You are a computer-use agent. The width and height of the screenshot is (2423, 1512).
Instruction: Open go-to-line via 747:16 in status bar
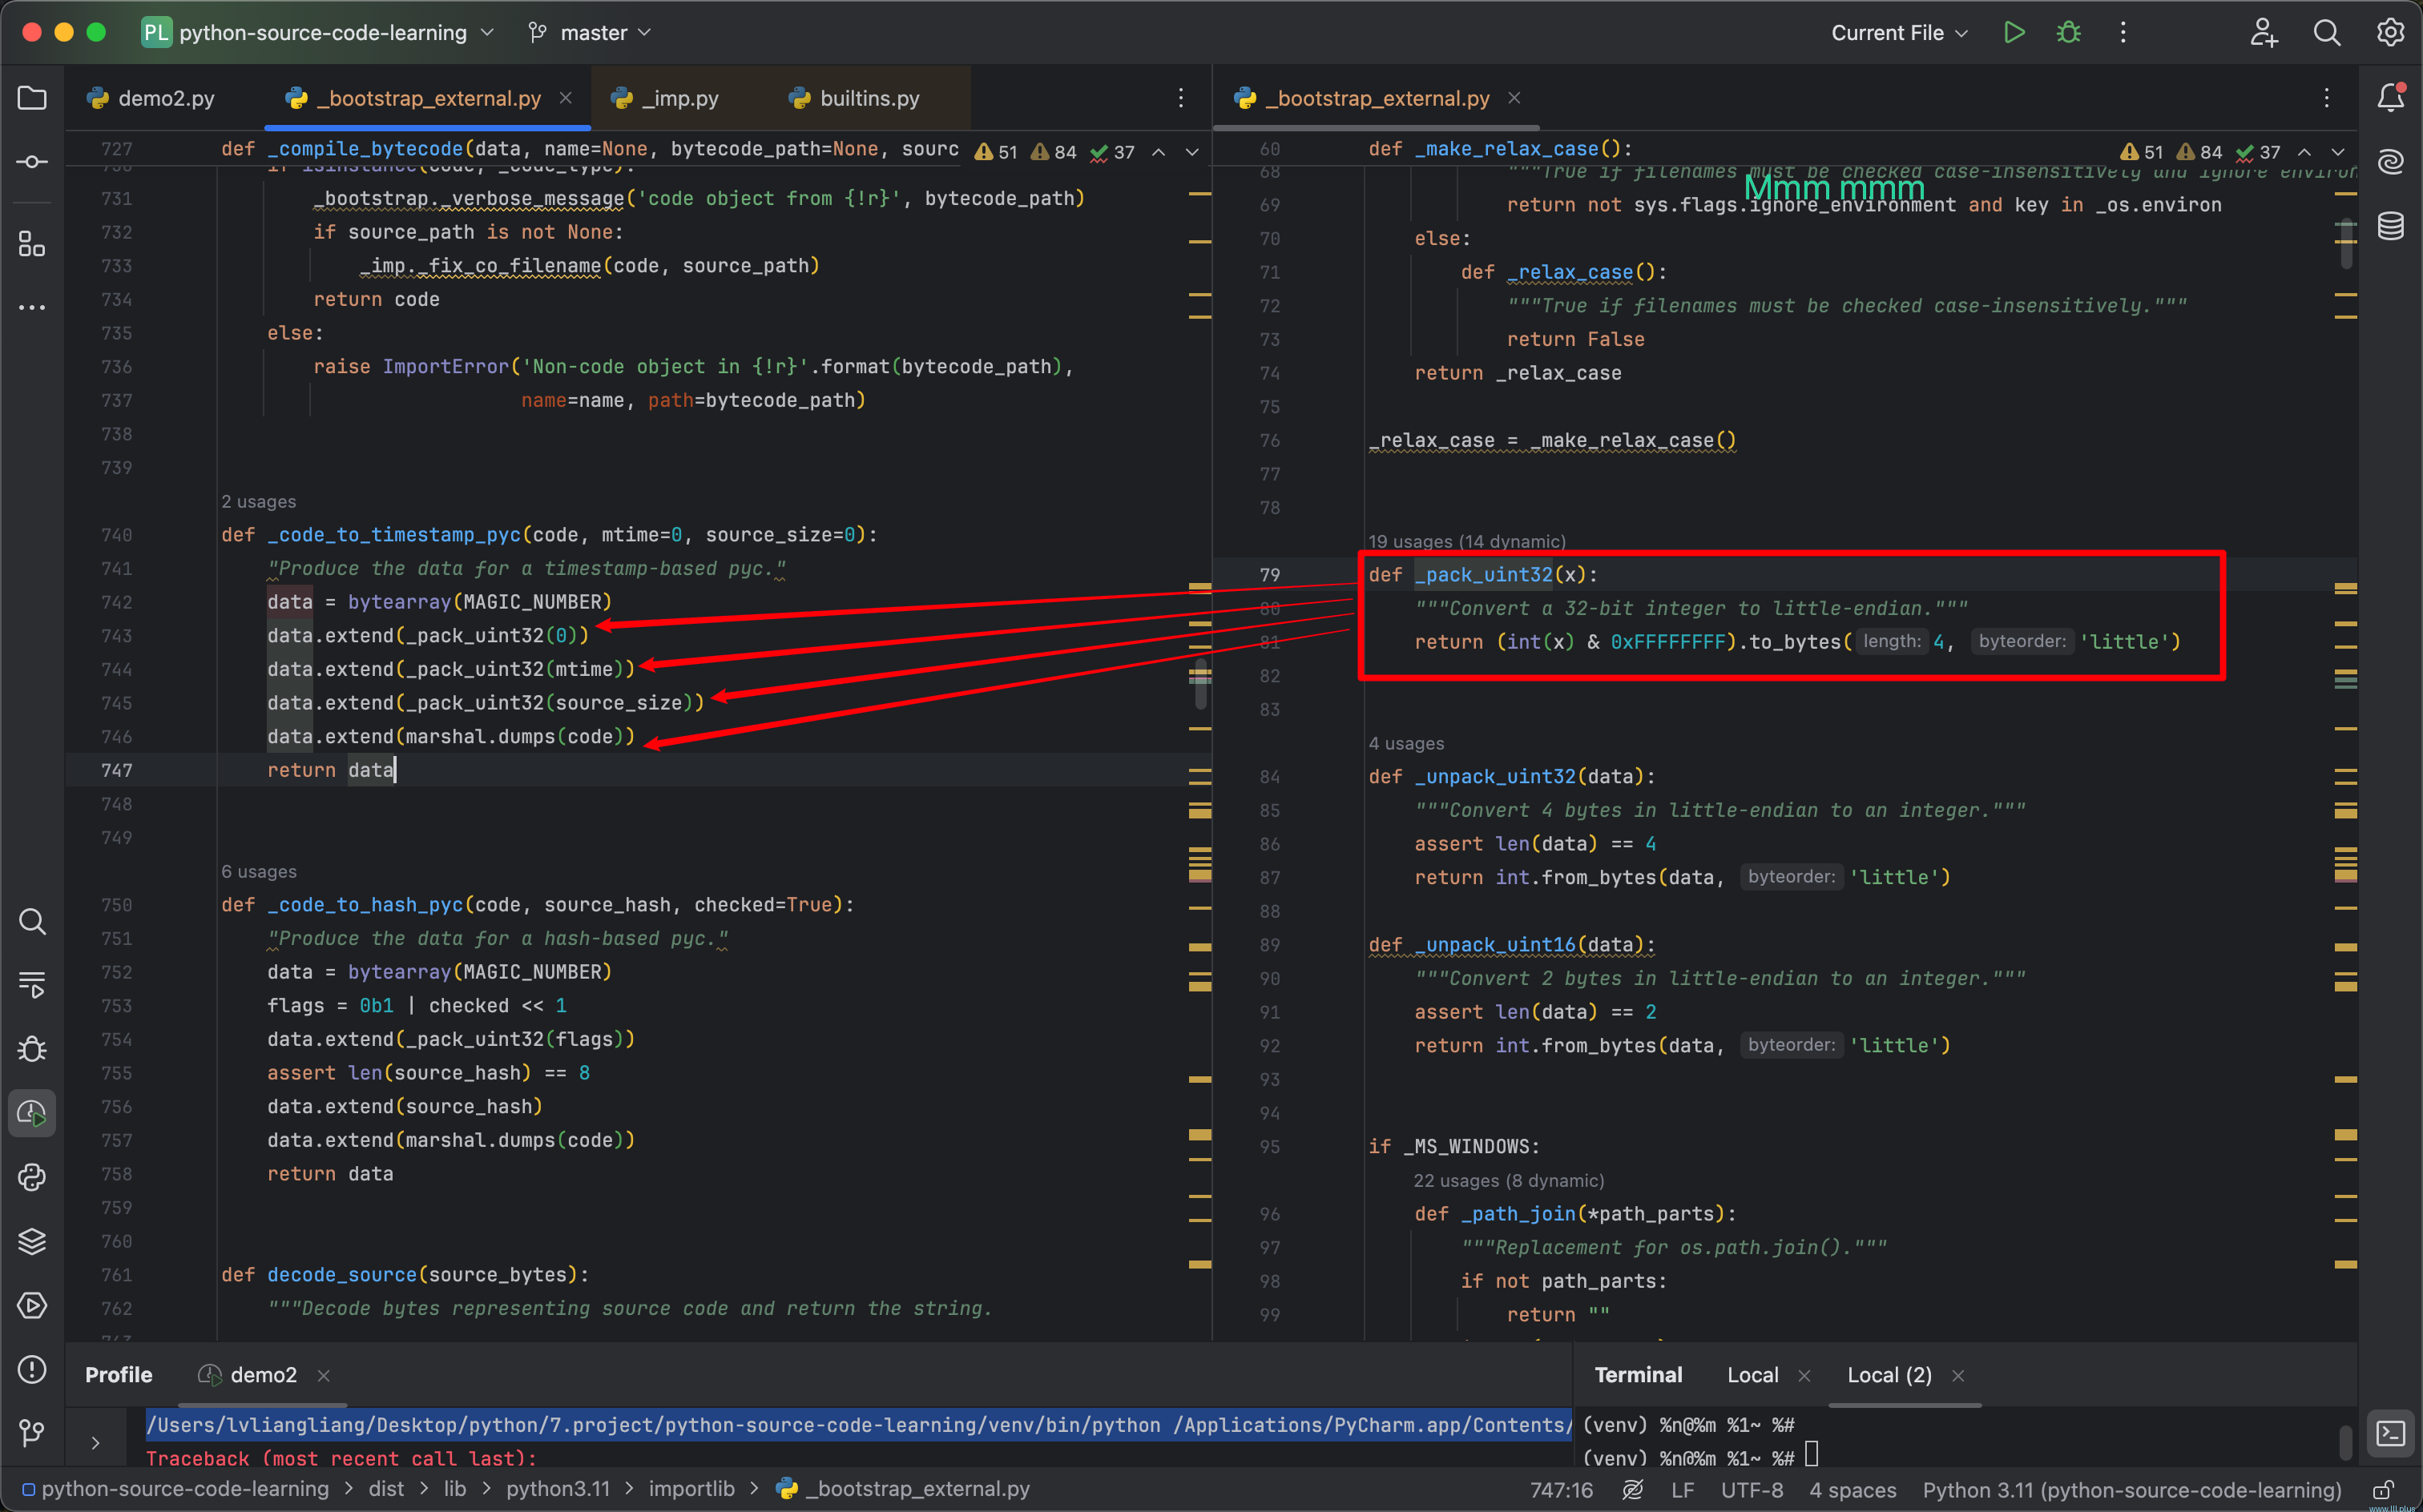[x=1561, y=1489]
